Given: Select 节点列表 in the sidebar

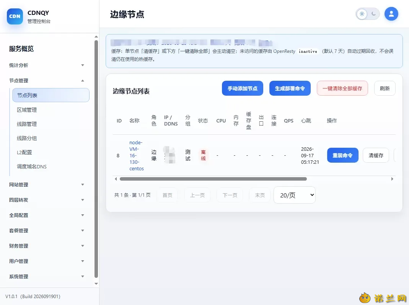Looking at the screenshot, I should [51, 95].
